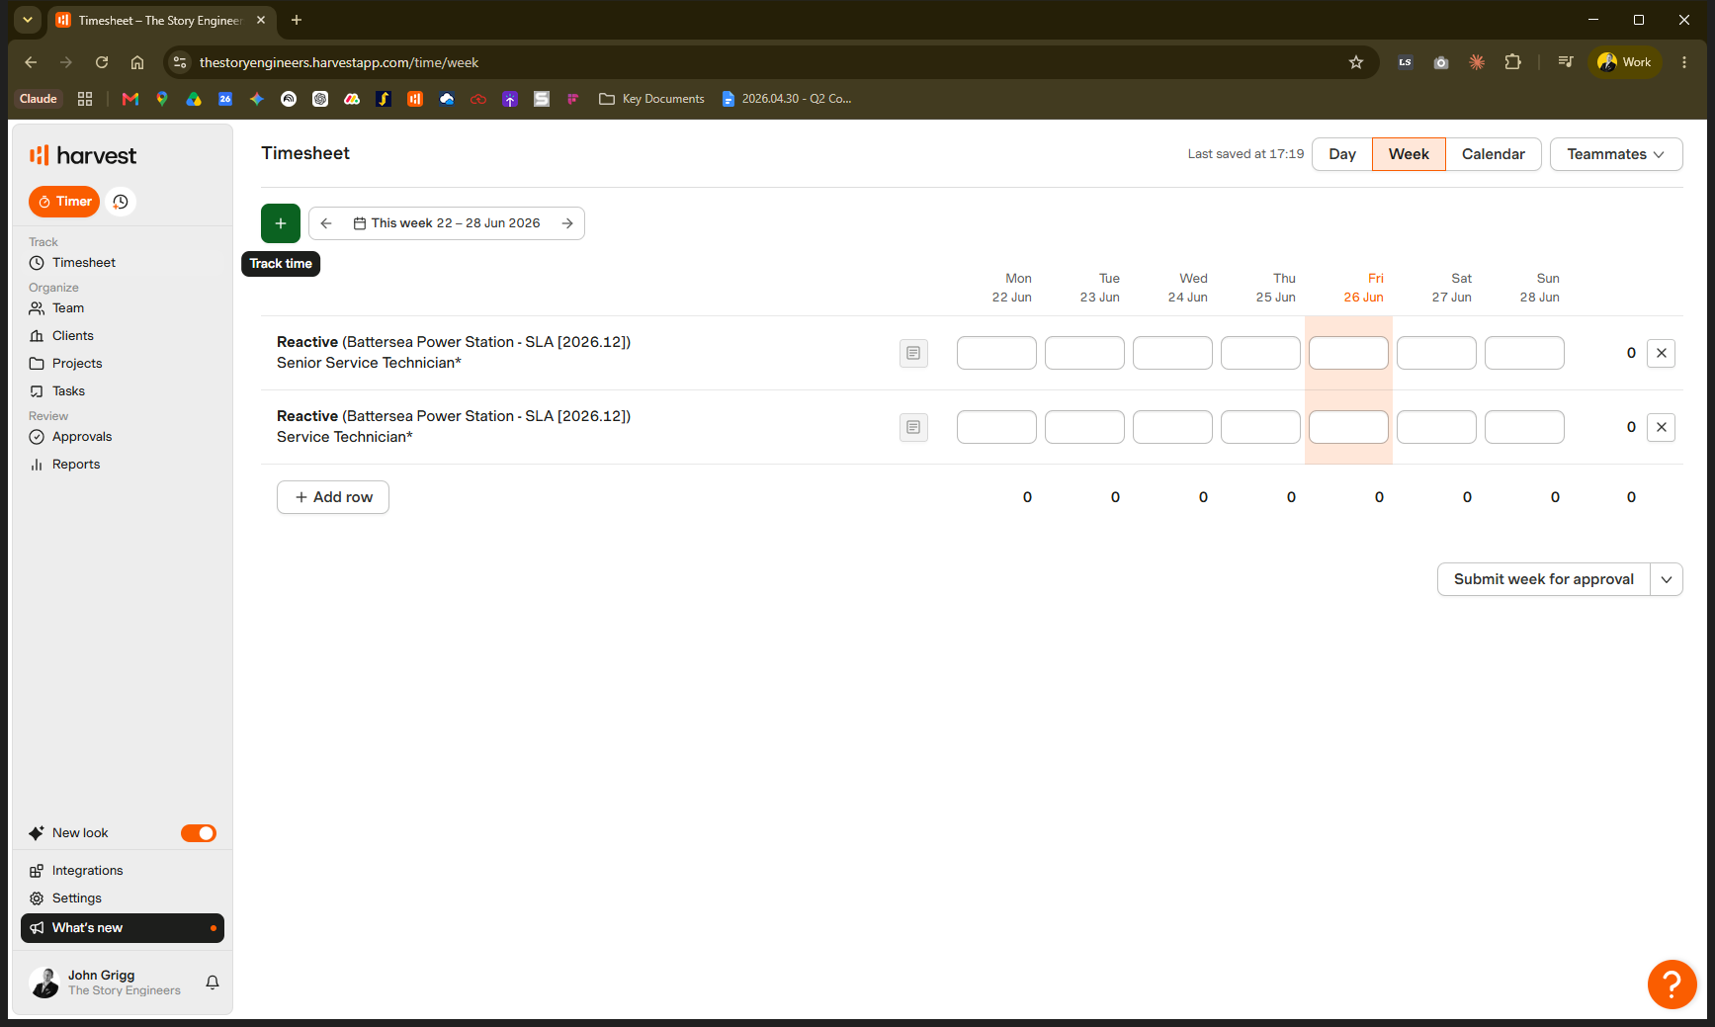Select Friday field for Senior Service Technician
1715x1027 pixels.
[x=1348, y=353]
